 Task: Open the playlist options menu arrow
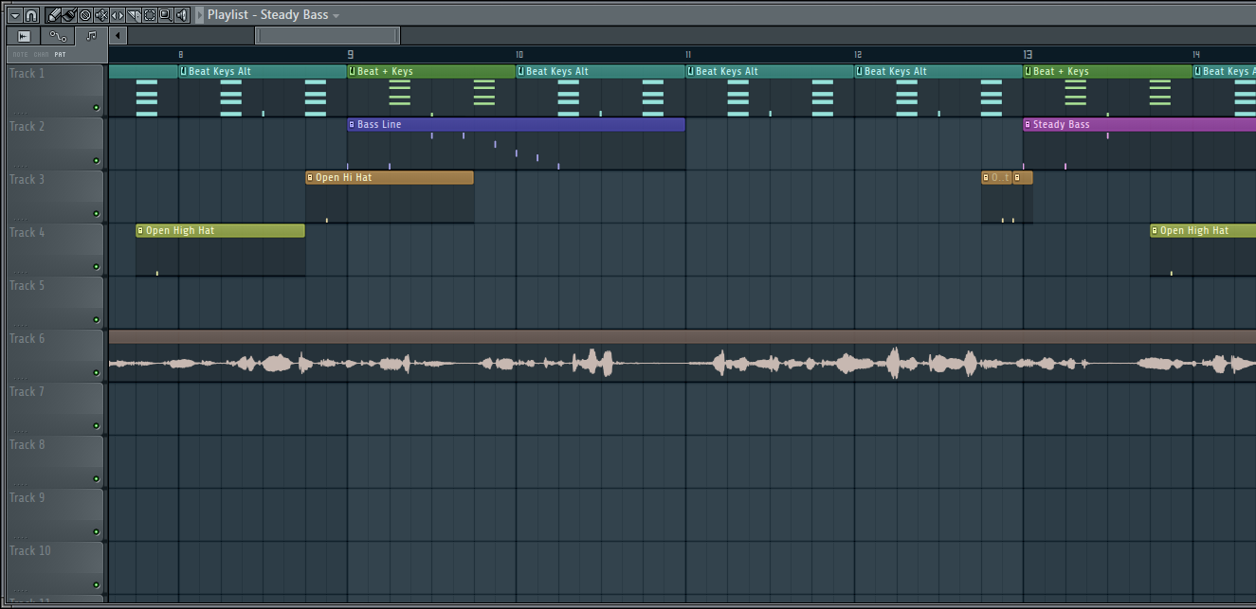[x=15, y=15]
